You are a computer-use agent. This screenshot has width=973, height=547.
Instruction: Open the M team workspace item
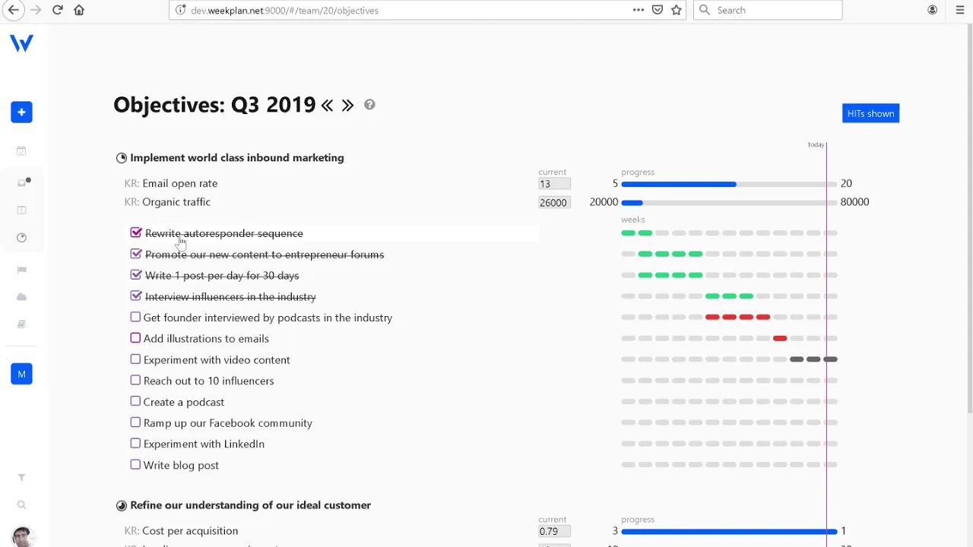21,374
